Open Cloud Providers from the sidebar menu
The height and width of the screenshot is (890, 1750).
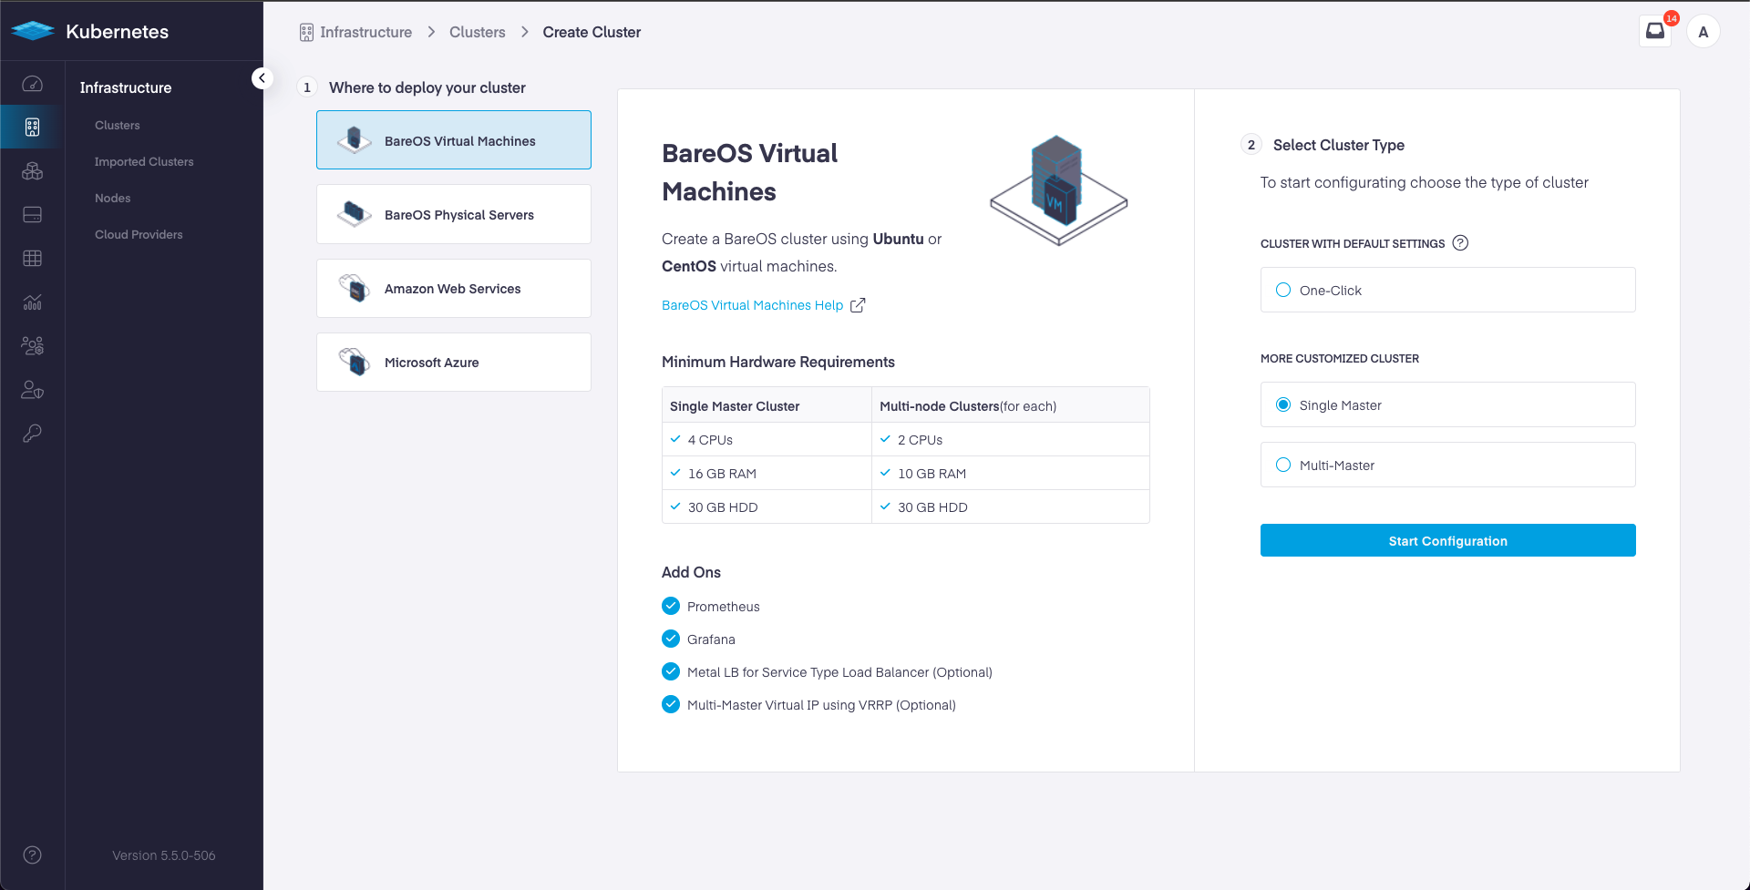pyautogui.click(x=139, y=234)
